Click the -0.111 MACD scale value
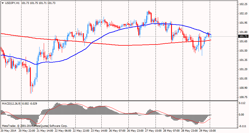The image size is (249, 133). 242,126
